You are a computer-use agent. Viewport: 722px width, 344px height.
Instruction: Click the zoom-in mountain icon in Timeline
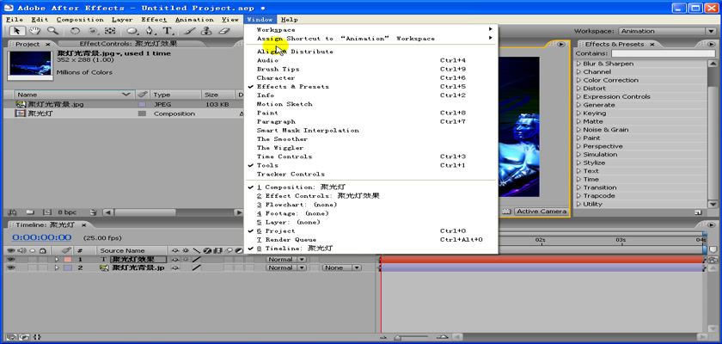[444, 337]
